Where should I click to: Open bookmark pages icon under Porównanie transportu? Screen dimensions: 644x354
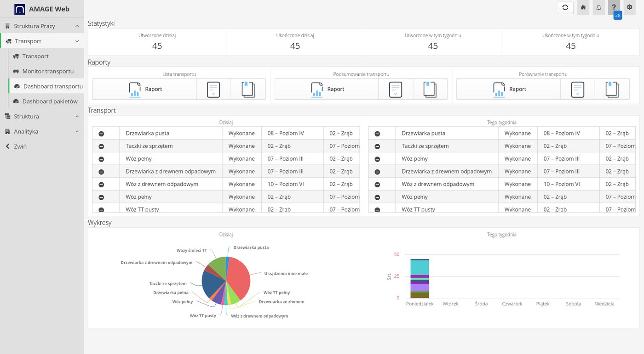(612, 89)
